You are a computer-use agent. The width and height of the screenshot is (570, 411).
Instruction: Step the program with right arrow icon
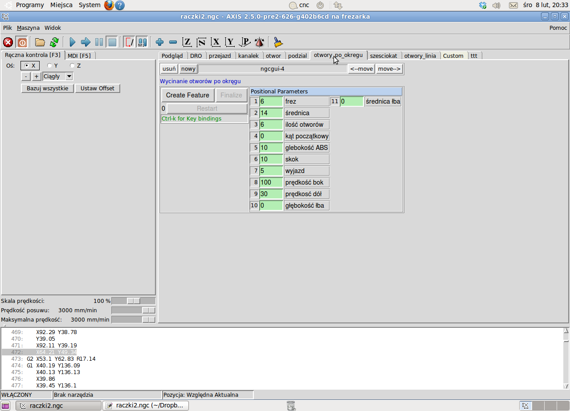[x=85, y=42]
